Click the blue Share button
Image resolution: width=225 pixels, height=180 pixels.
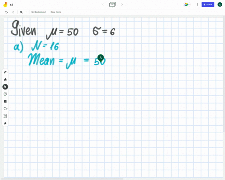click(208, 5)
